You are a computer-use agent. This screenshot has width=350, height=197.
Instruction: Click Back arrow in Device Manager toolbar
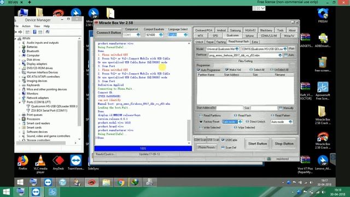click(16, 32)
